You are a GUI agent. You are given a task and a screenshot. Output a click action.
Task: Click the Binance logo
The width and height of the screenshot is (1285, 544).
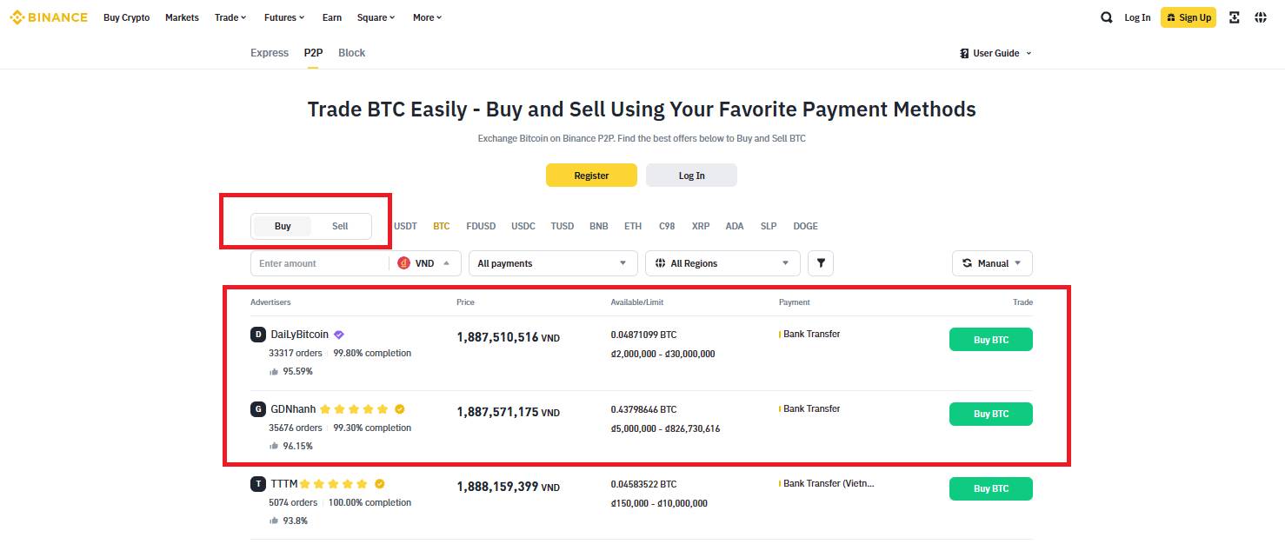coord(49,17)
